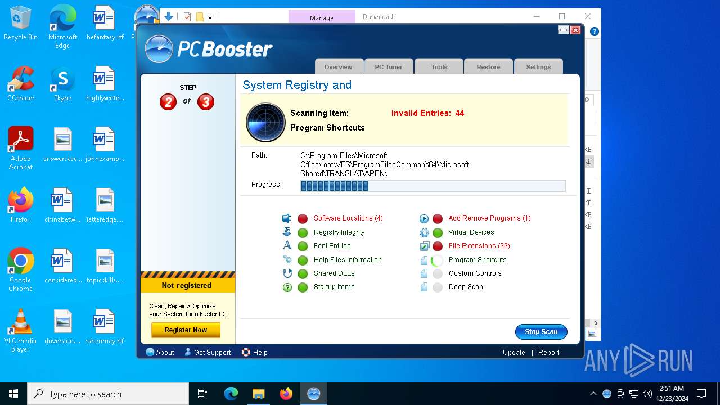
Task: Click the Update link
Action: (x=514, y=353)
